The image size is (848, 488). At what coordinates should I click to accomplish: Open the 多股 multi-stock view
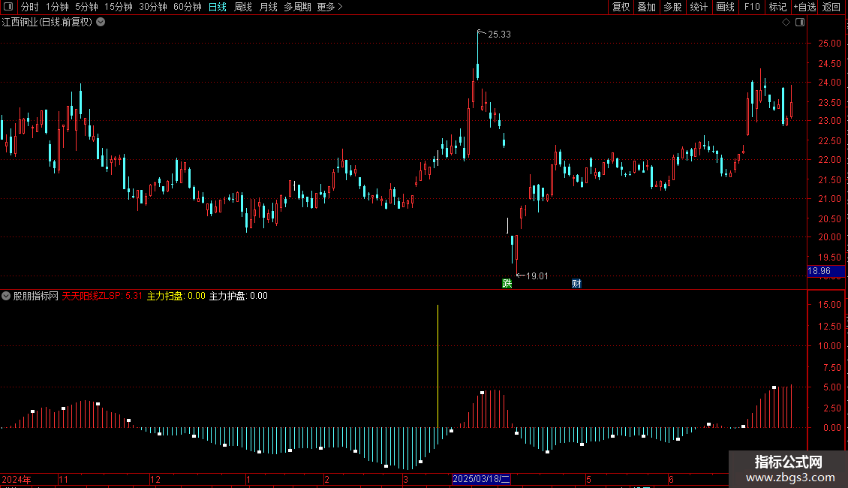pos(672,7)
